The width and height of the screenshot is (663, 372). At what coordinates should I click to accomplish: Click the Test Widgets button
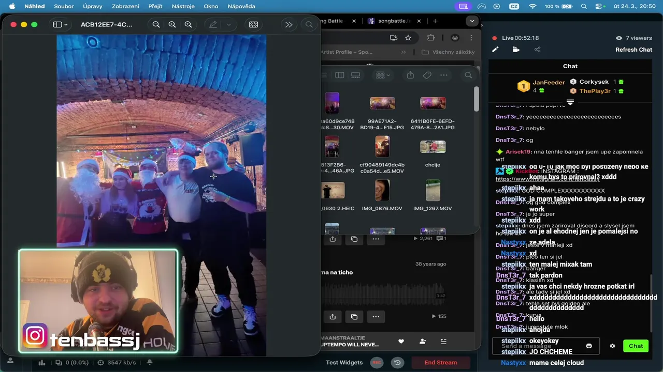click(344, 362)
